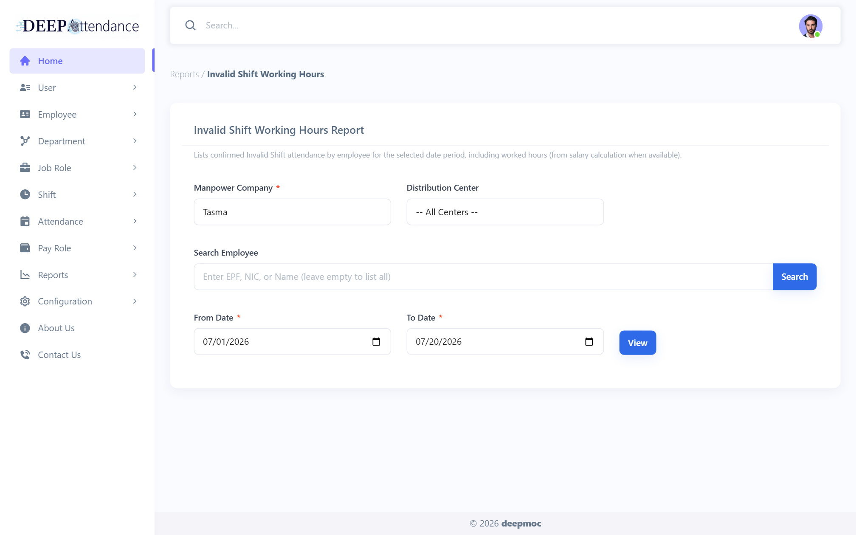Screen dimensions: 856x535
Task: Click the Contact Us phone icon
Action: click(x=25, y=355)
